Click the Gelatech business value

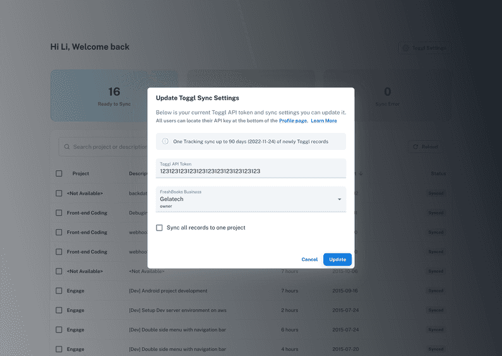[172, 199]
